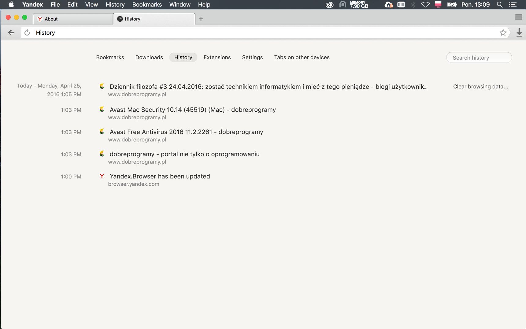Go to the Bookmarks page section
526x329 pixels.
click(x=110, y=57)
